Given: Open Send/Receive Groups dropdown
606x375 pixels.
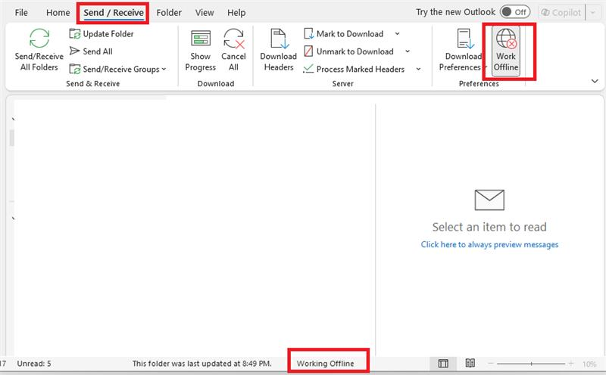Looking at the screenshot, I should click(117, 69).
